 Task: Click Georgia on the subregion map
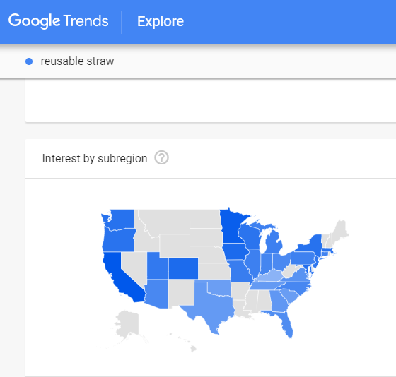(x=279, y=301)
